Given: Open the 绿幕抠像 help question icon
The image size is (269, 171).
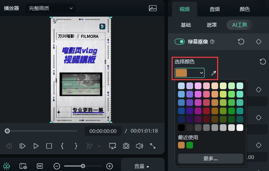Looking at the screenshot, I should [x=212, y=42].
